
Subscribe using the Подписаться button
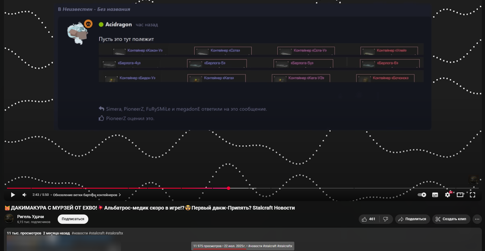73,219
